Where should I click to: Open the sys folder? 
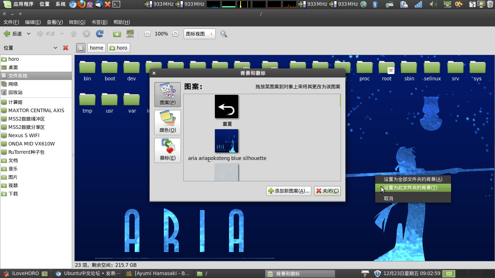(x=478, y=71)
